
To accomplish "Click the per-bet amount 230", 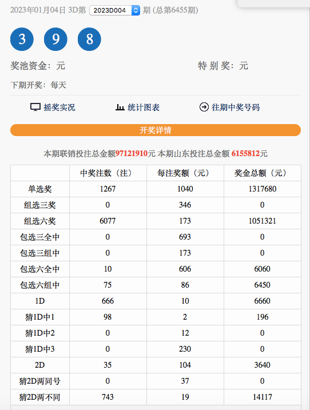I will point(185,349).
